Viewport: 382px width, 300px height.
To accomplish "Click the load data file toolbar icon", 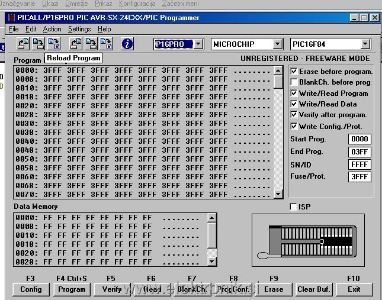I will pyautogui.click(x=76, y=44).
